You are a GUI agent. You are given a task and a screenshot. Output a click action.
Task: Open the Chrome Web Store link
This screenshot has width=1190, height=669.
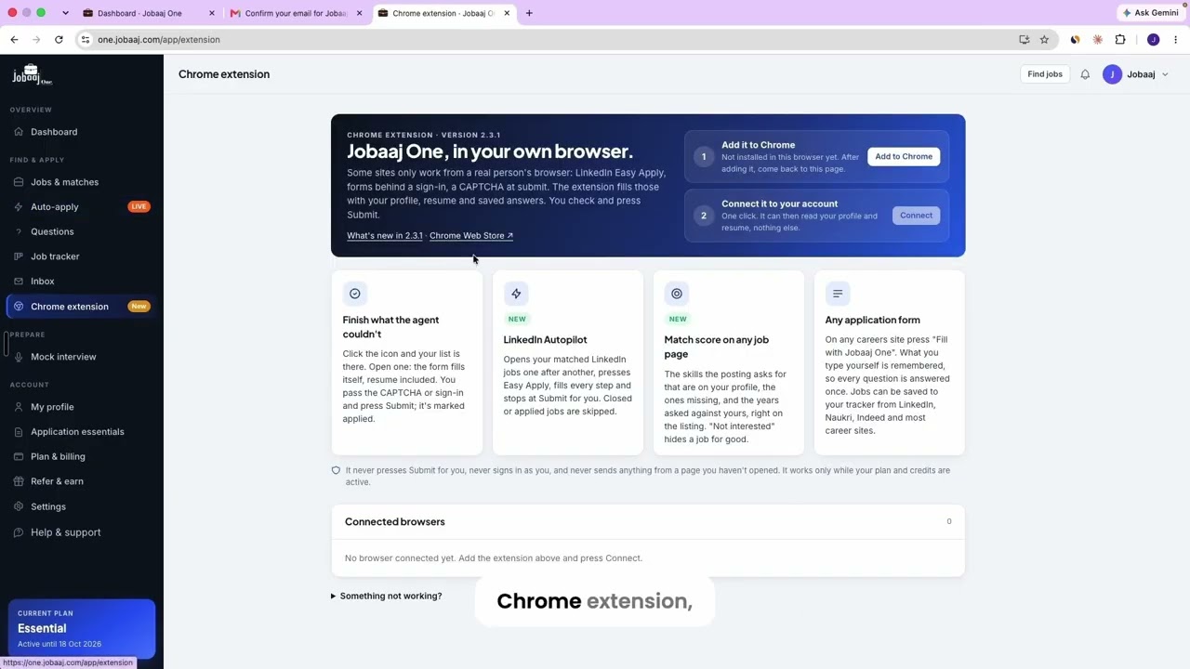[x=471, y=236]
